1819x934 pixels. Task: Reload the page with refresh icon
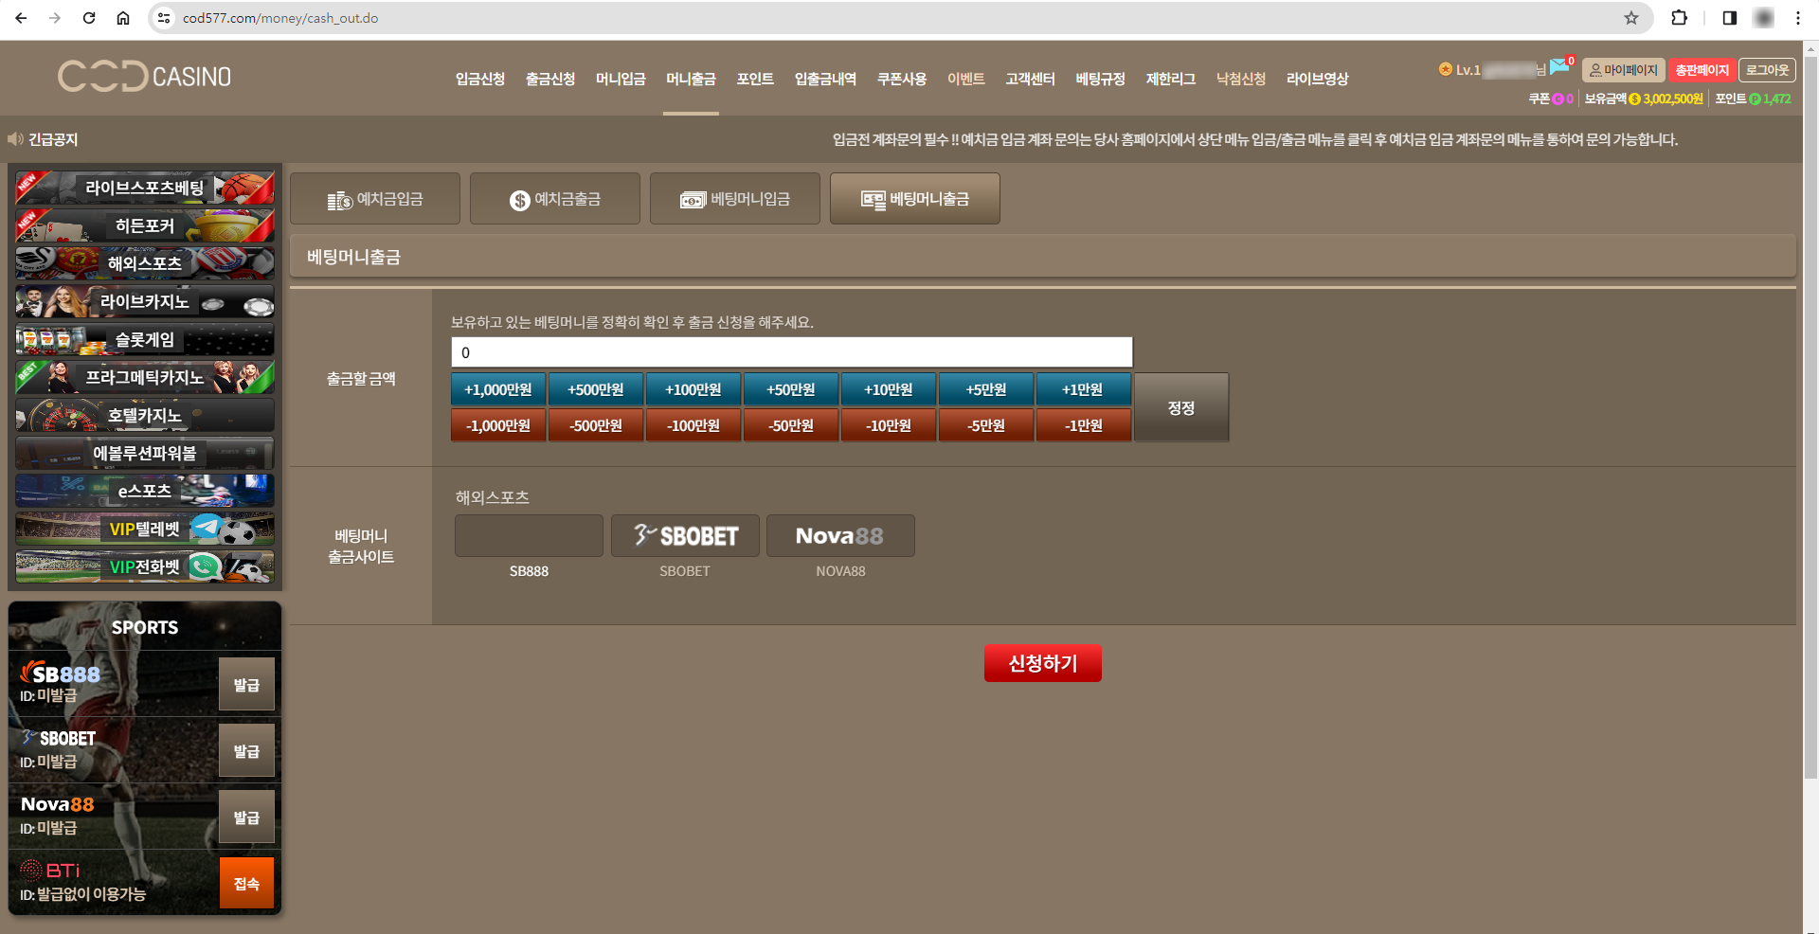pos(89,18)
